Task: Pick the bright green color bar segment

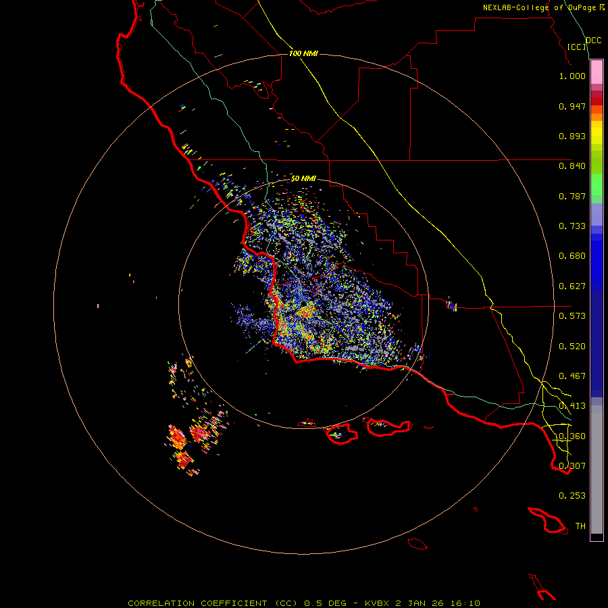Action: (x=597, y=184)
